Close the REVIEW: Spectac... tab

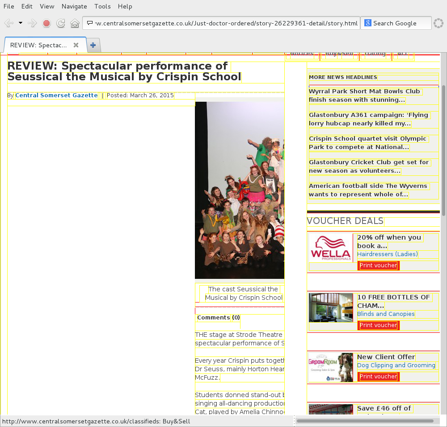coord(76,45)
